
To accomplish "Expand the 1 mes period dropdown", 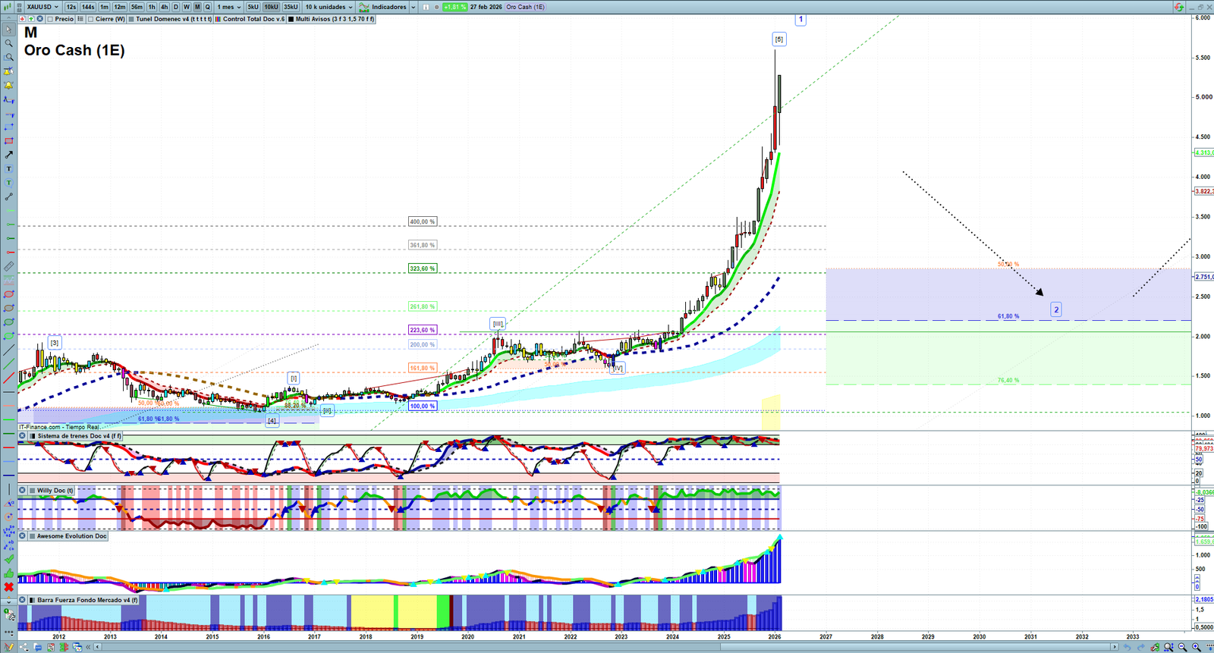I will tap(229, 7).
